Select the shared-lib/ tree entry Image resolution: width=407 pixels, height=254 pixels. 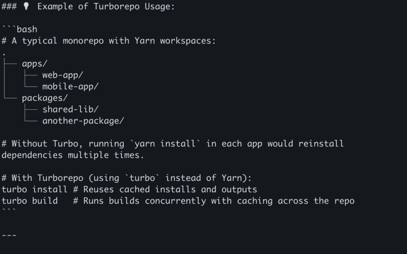click(x=70, y=109)
